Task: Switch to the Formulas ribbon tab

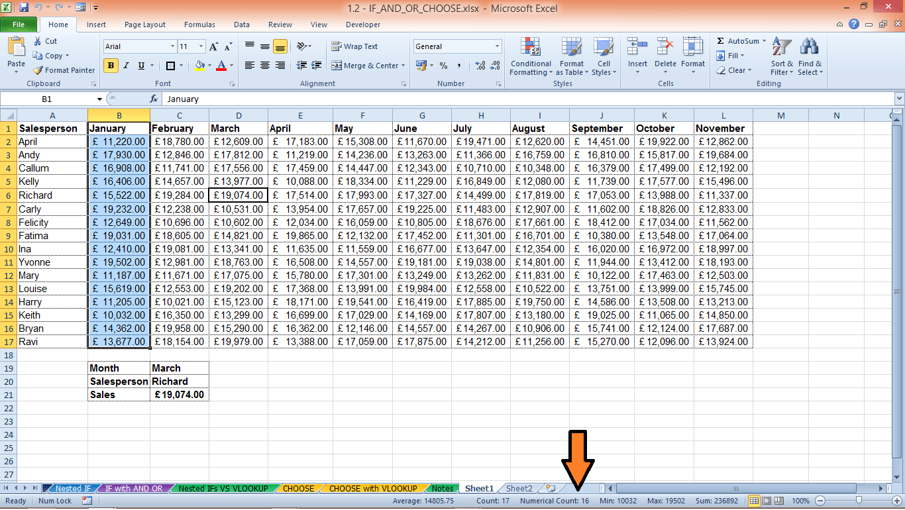Action: tap(199, 25)
